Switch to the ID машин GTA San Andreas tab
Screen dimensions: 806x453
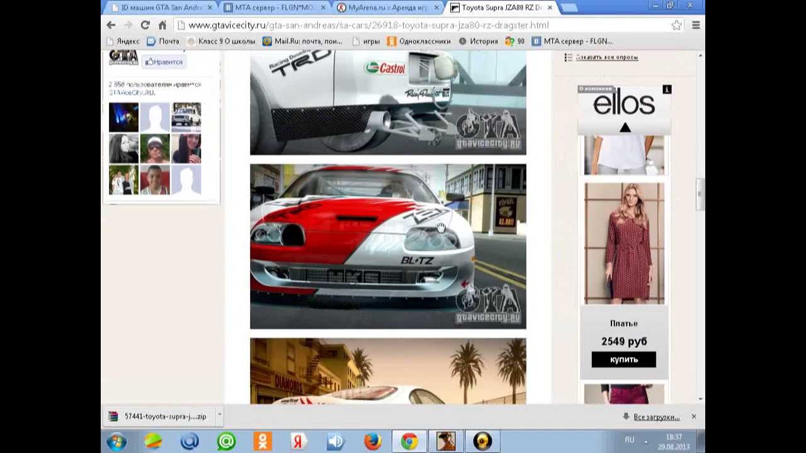(x=162, y=8)
